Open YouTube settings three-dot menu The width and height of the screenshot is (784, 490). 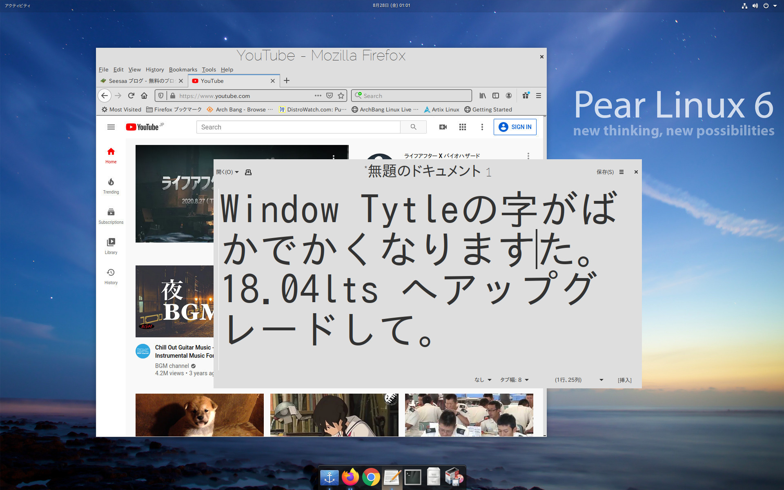(x=482, y=127)
